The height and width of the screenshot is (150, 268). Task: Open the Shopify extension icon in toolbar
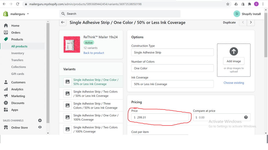(243, 4)
